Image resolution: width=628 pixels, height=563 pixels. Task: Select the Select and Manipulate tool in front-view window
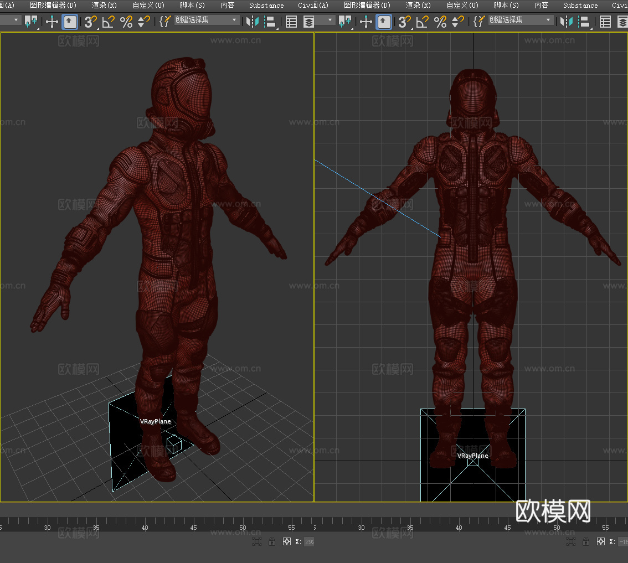click(x=366, y=21)
